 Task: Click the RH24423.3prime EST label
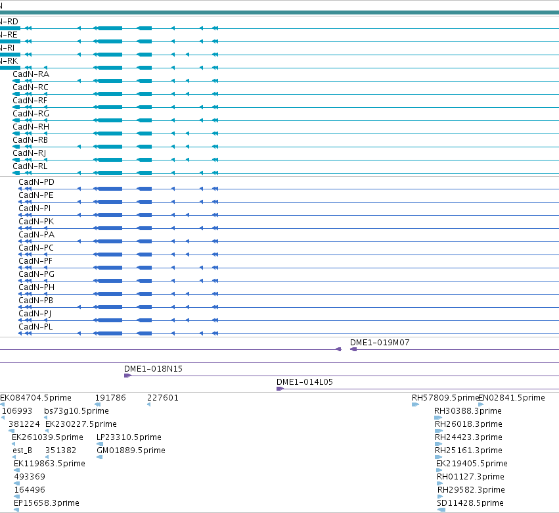(468, 437)
